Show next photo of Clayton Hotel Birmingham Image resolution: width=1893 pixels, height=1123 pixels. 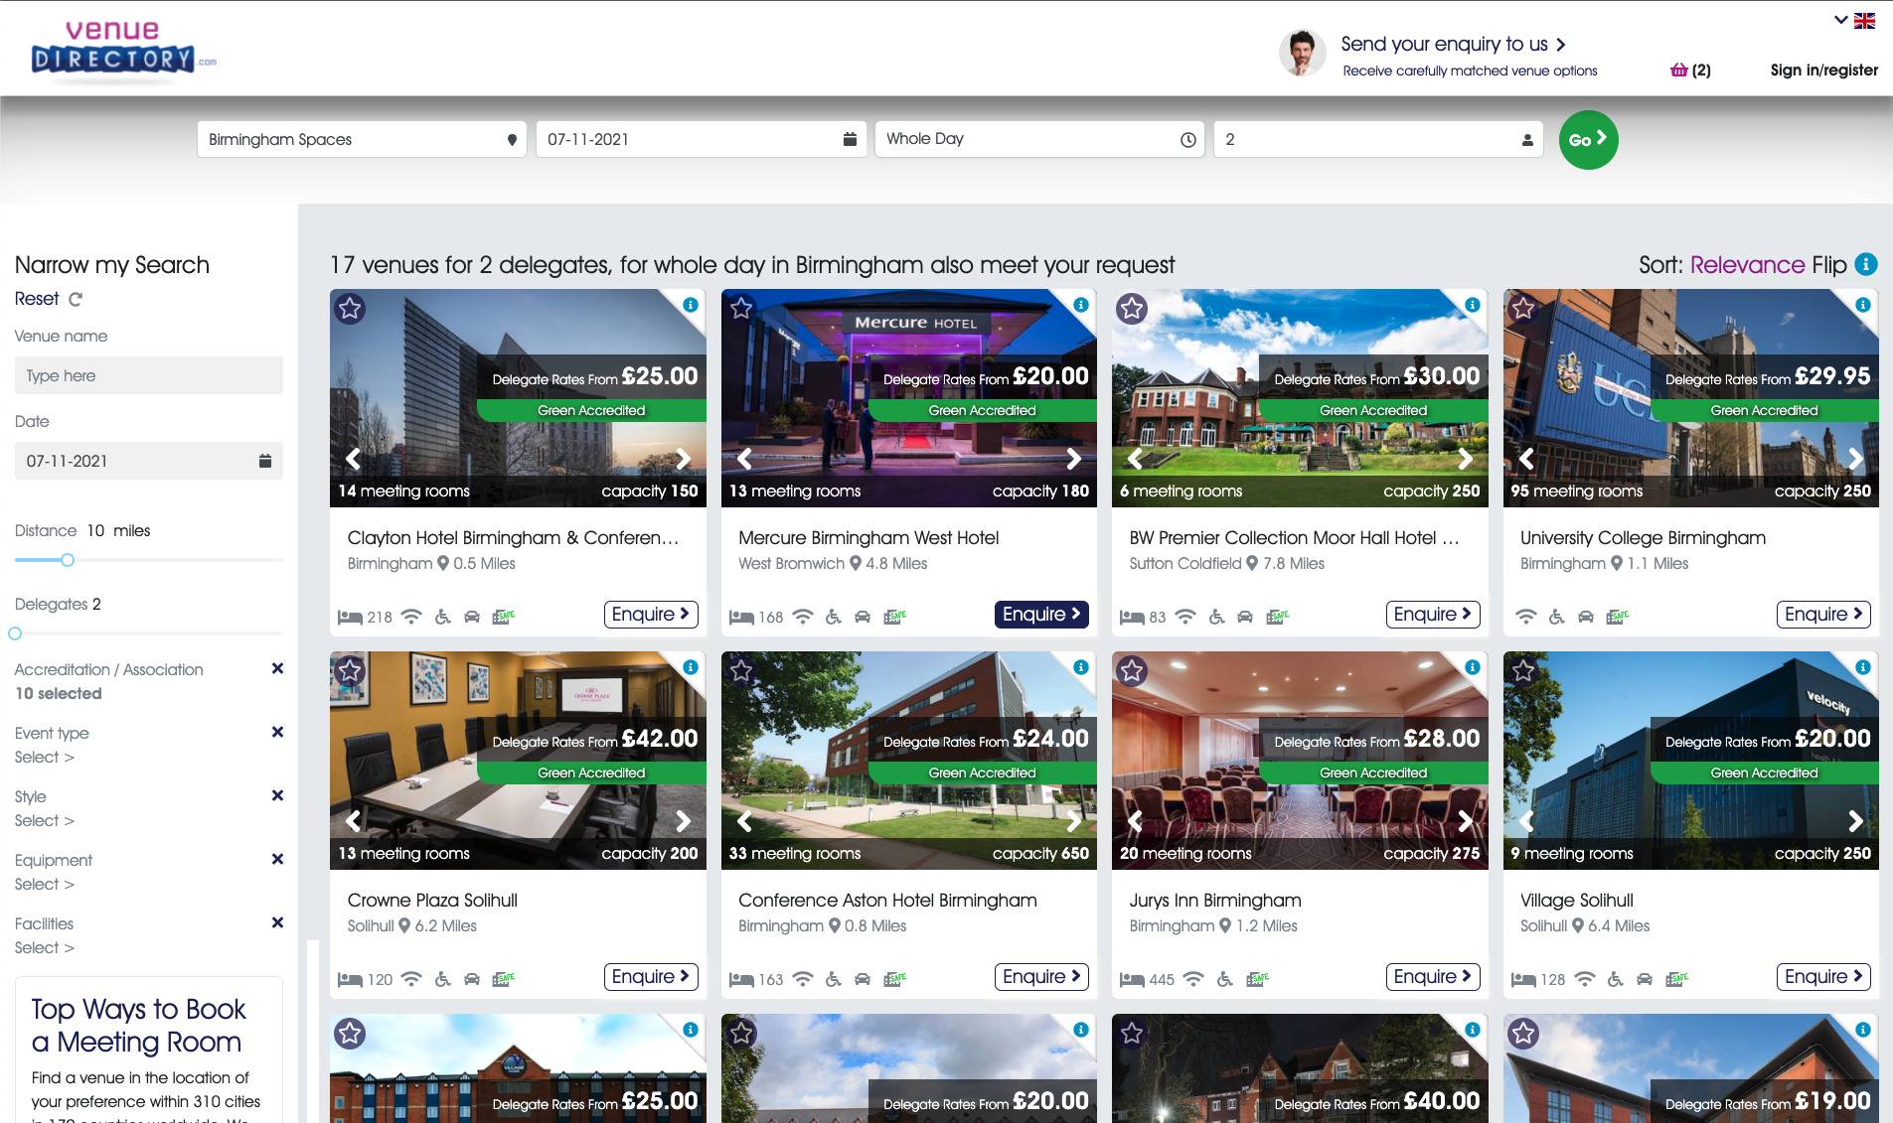[684, 459]
